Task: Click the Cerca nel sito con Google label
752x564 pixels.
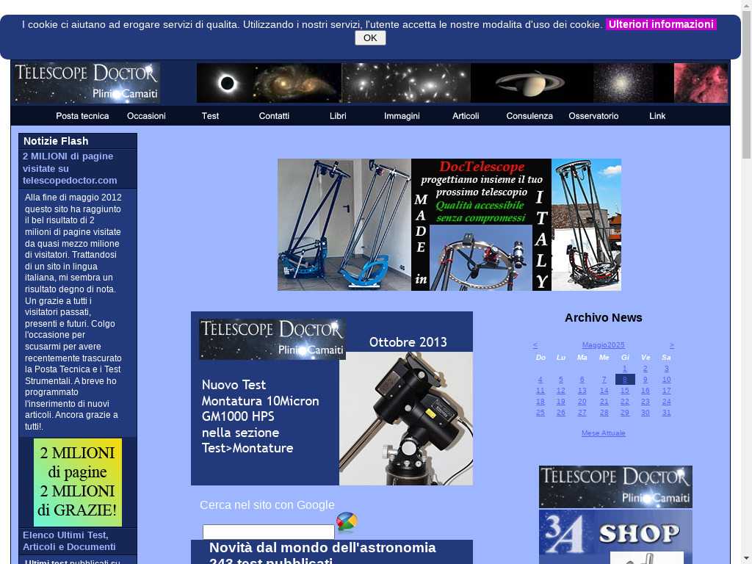Action: point(267,505)
